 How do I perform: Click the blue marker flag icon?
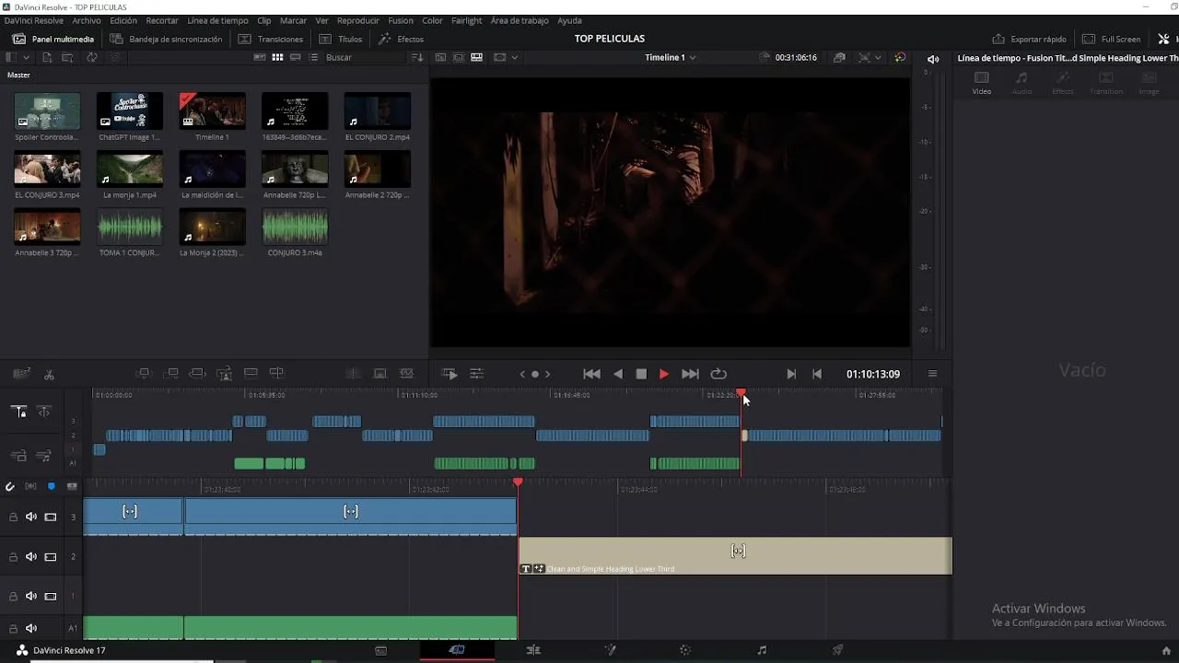pos(52,486)
